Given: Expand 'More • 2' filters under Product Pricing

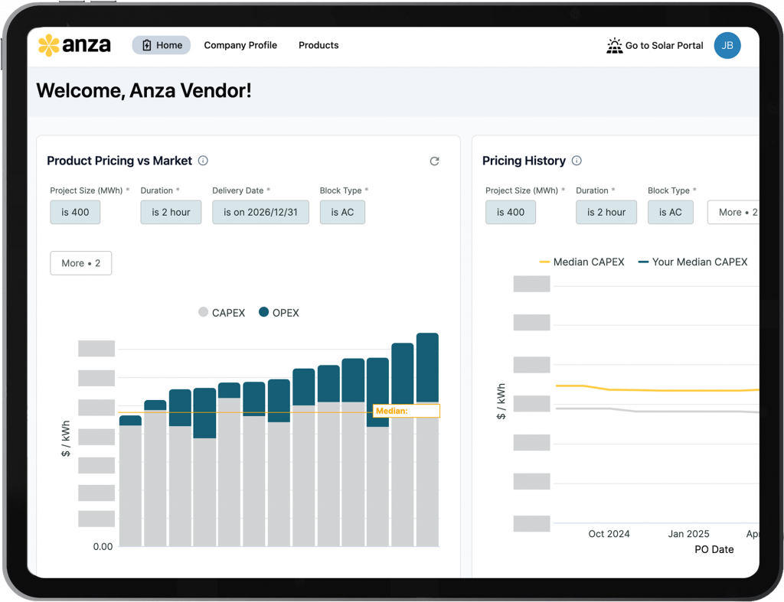Looking at the screenshot, I should point(80,263).
